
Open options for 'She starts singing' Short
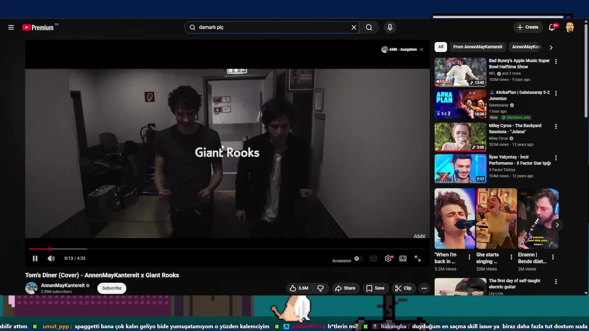(x=511, y=257)
